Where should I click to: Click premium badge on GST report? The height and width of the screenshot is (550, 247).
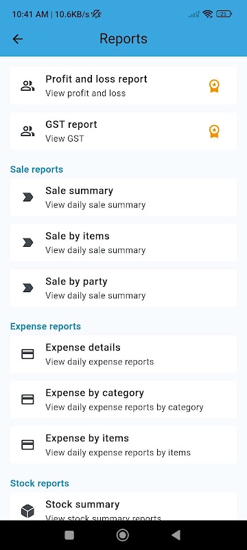pyautogui.click(x=214, y=131)
